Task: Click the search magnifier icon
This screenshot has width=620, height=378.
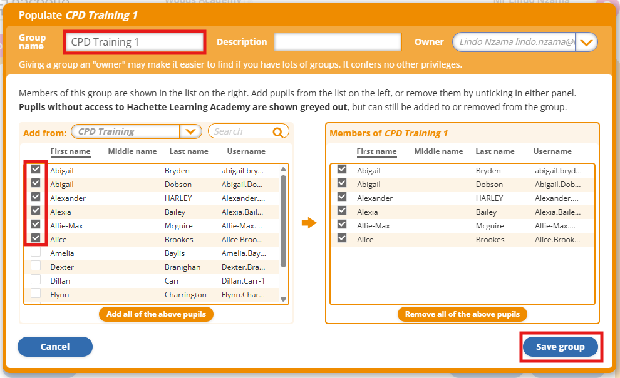Action: click(278, 132)
